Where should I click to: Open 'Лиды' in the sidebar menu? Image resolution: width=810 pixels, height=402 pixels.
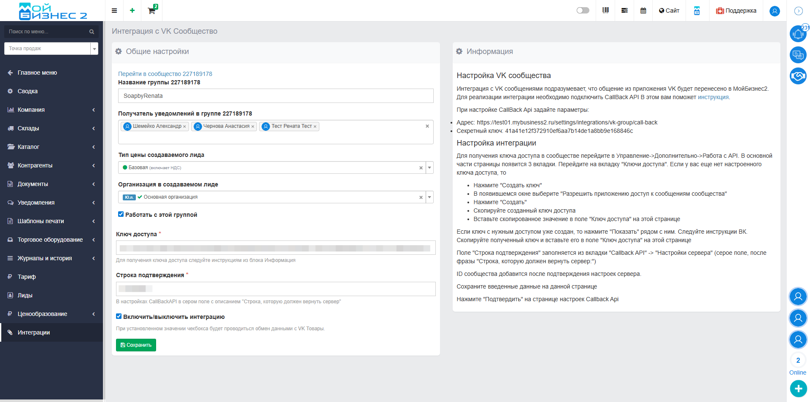click(x=25, y=295)
